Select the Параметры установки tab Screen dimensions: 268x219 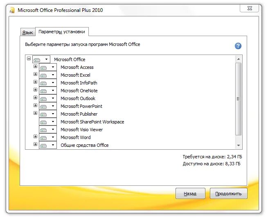(62, 32)
